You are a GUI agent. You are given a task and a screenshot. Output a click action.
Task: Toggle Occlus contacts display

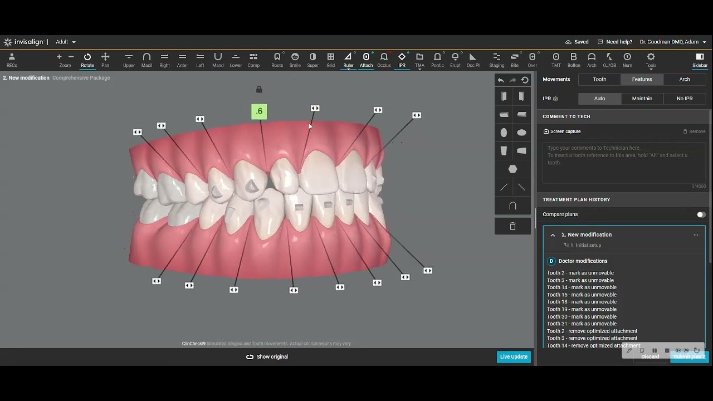tap(384, 60)
